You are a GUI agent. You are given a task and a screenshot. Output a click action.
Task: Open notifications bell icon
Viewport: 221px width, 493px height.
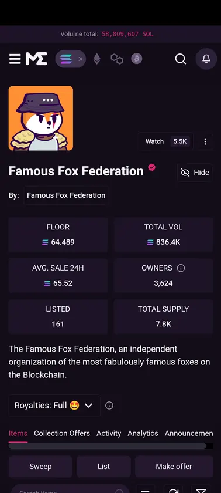pyautogui.click(x=206, y=59)
